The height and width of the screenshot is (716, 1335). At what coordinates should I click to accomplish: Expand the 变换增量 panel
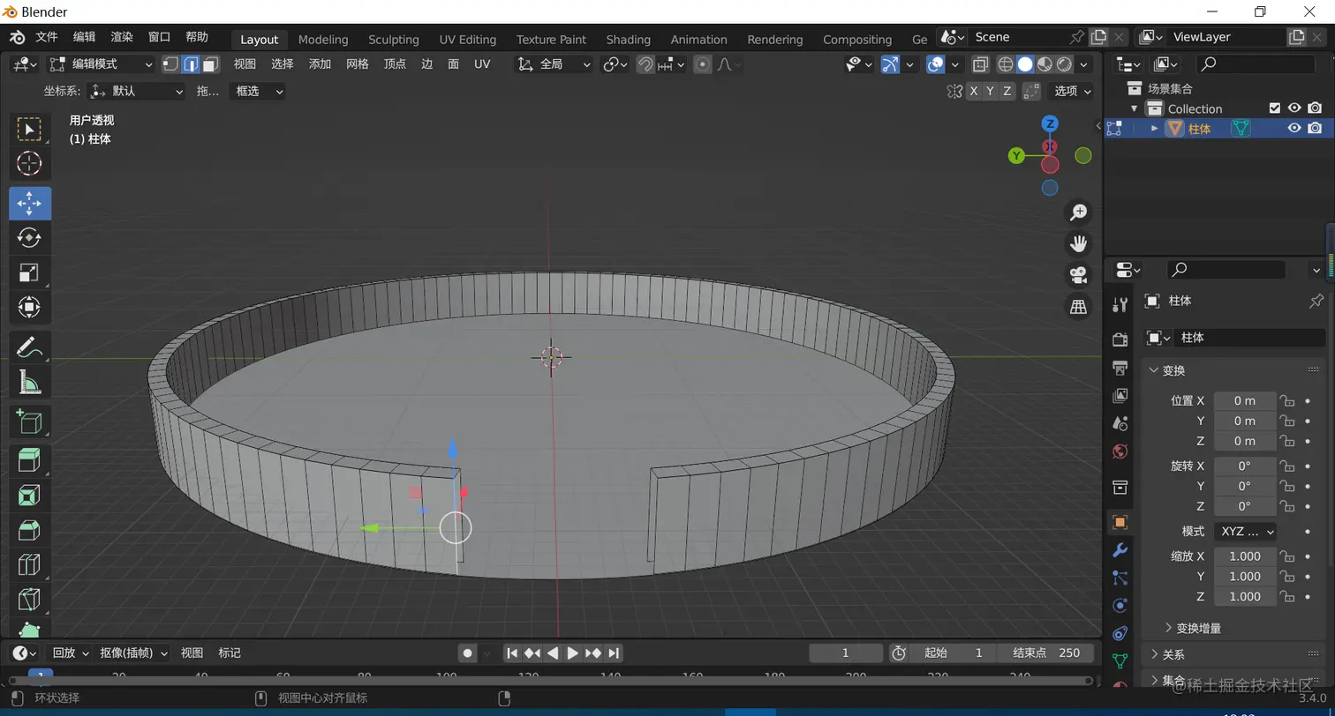(x=1198, y=628)
